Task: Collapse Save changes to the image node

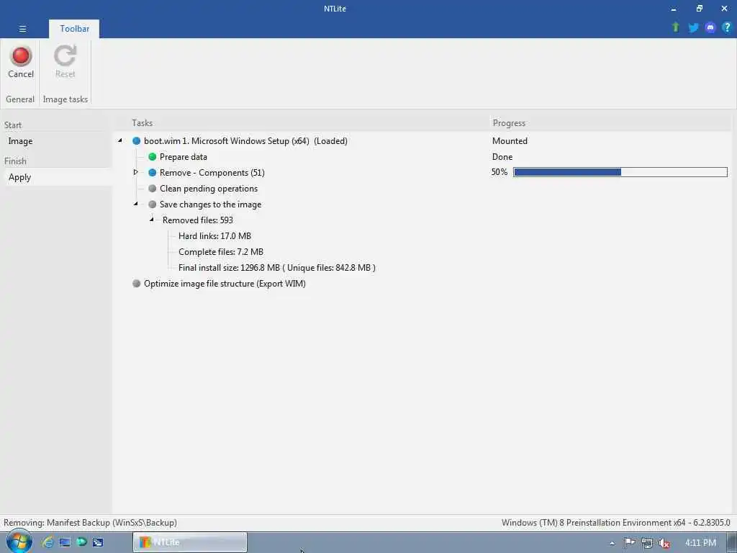Action: tap(136, 204)
